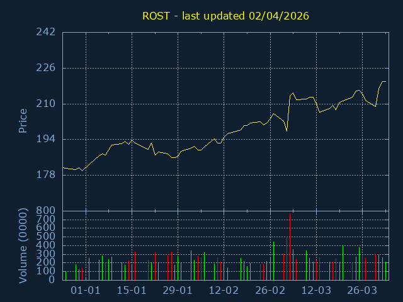Click the 242 price tick label

pyautogui.click(x=45, y=32)
